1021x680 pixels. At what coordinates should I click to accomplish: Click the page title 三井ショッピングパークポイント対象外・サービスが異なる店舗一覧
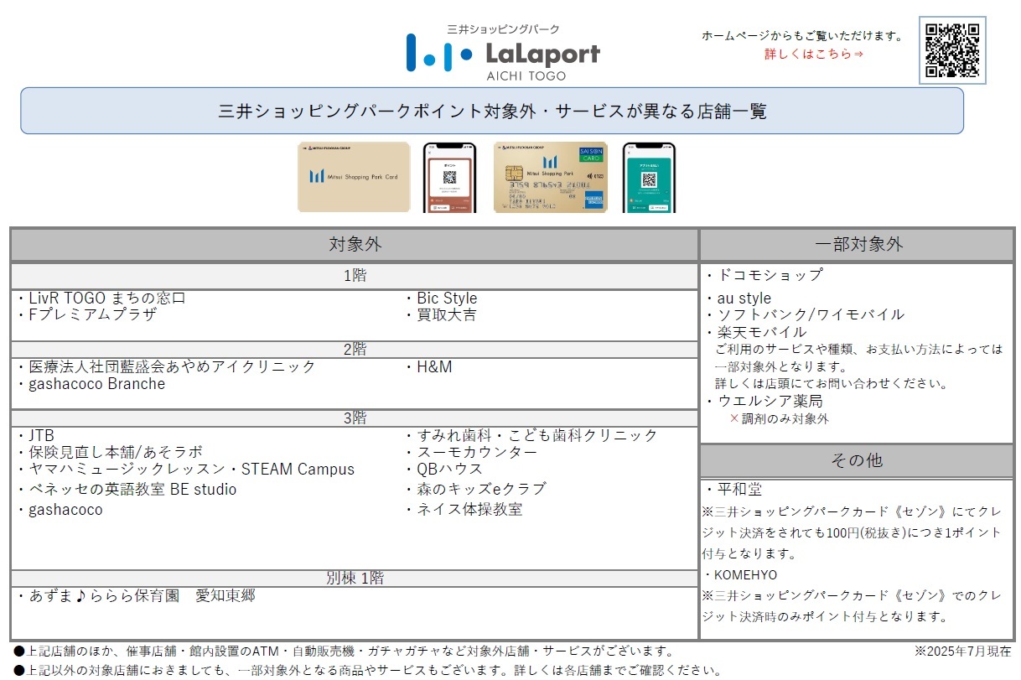pos(492,111)
